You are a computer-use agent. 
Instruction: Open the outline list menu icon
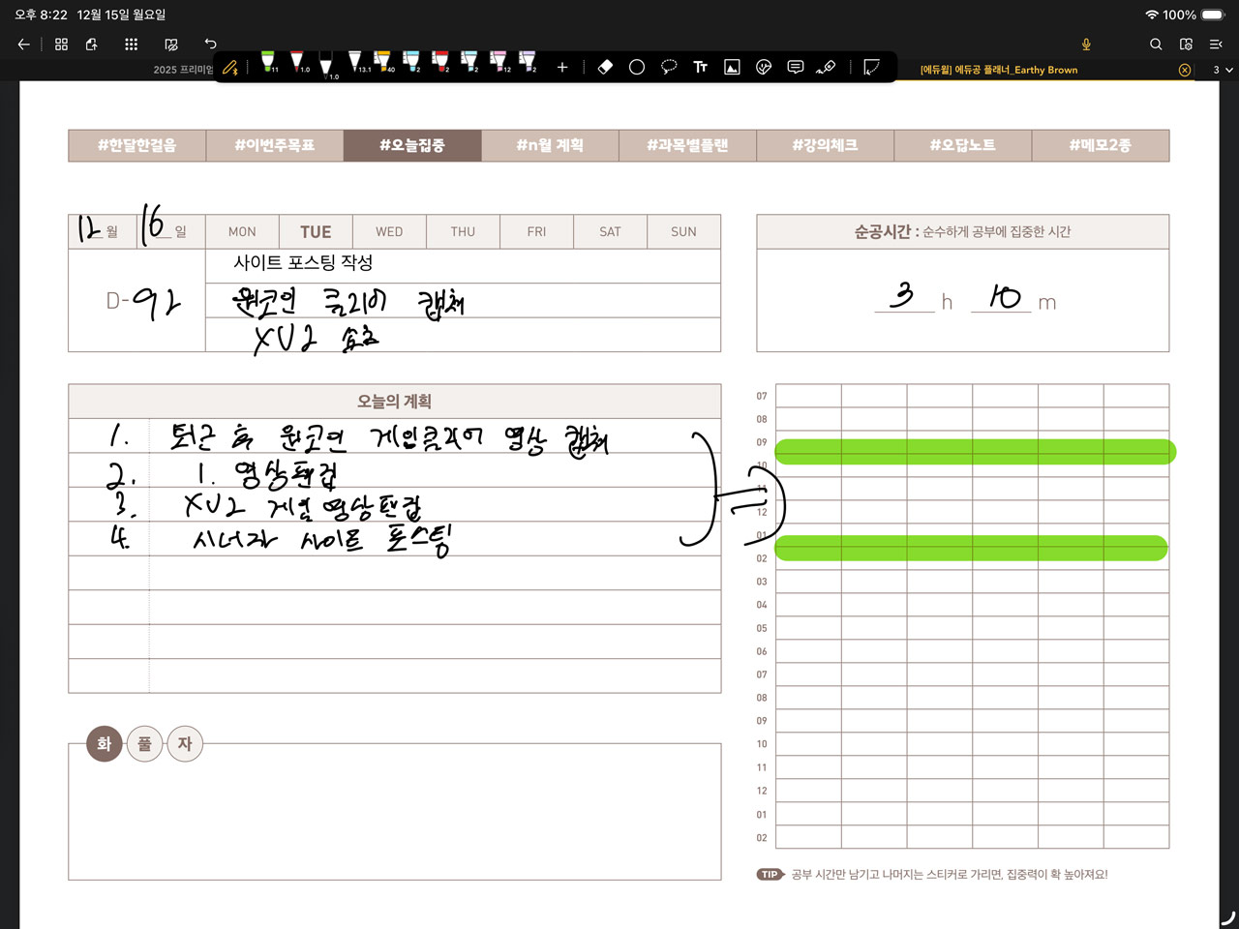tap(1216, 44)
